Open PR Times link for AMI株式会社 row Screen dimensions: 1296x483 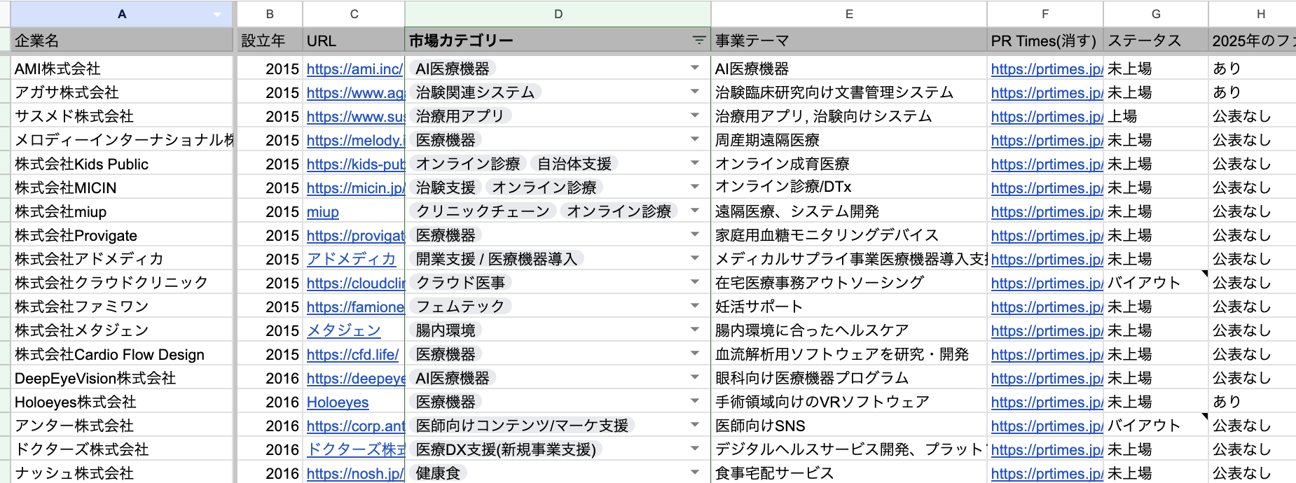pos(1047,69)
